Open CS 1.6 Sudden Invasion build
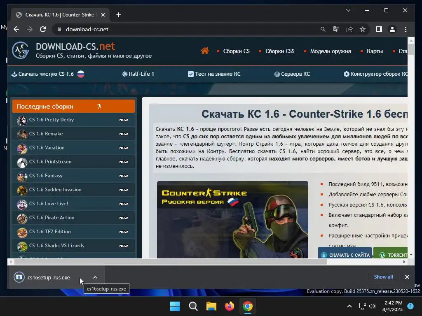The height and width of the screenshot is (316, 422). click(x=73, y=190)
